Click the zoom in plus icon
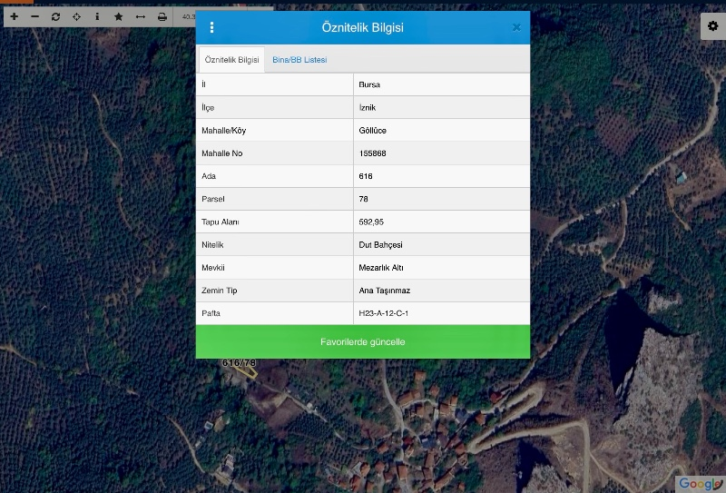 coord(14,16)
